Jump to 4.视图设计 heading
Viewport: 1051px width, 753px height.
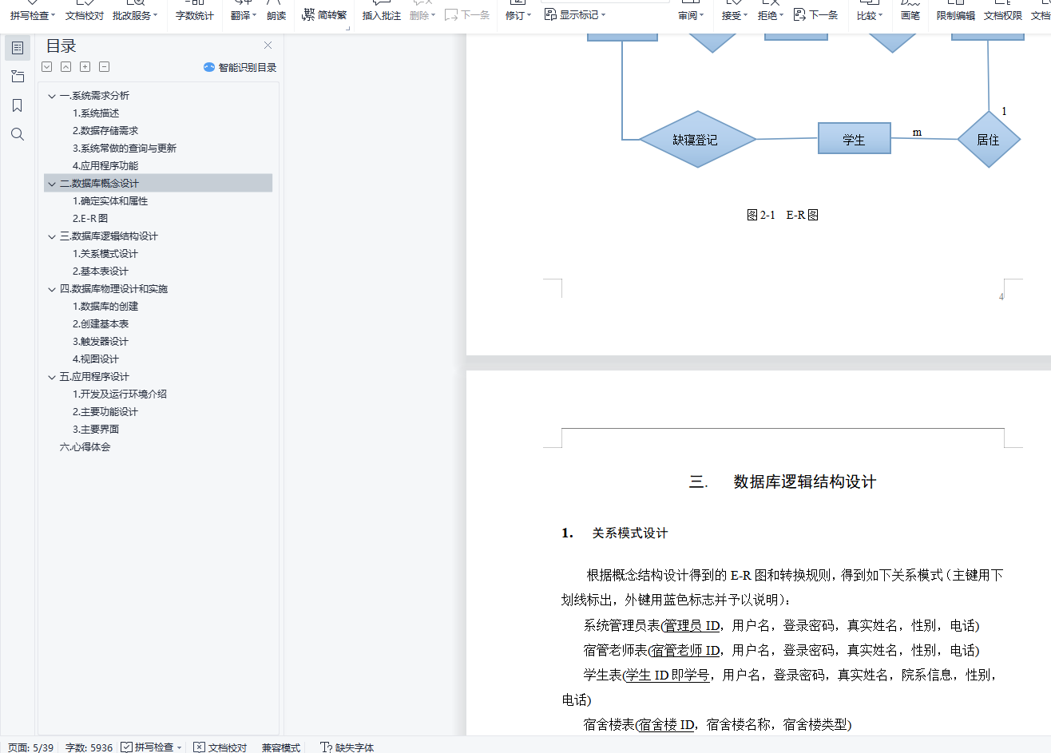coord(96,359)
